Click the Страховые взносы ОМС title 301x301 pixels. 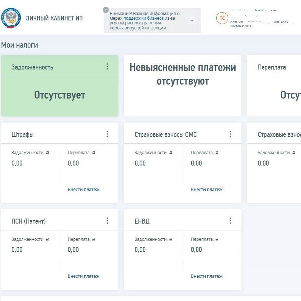pyautogui.click(x=165, y=135)
